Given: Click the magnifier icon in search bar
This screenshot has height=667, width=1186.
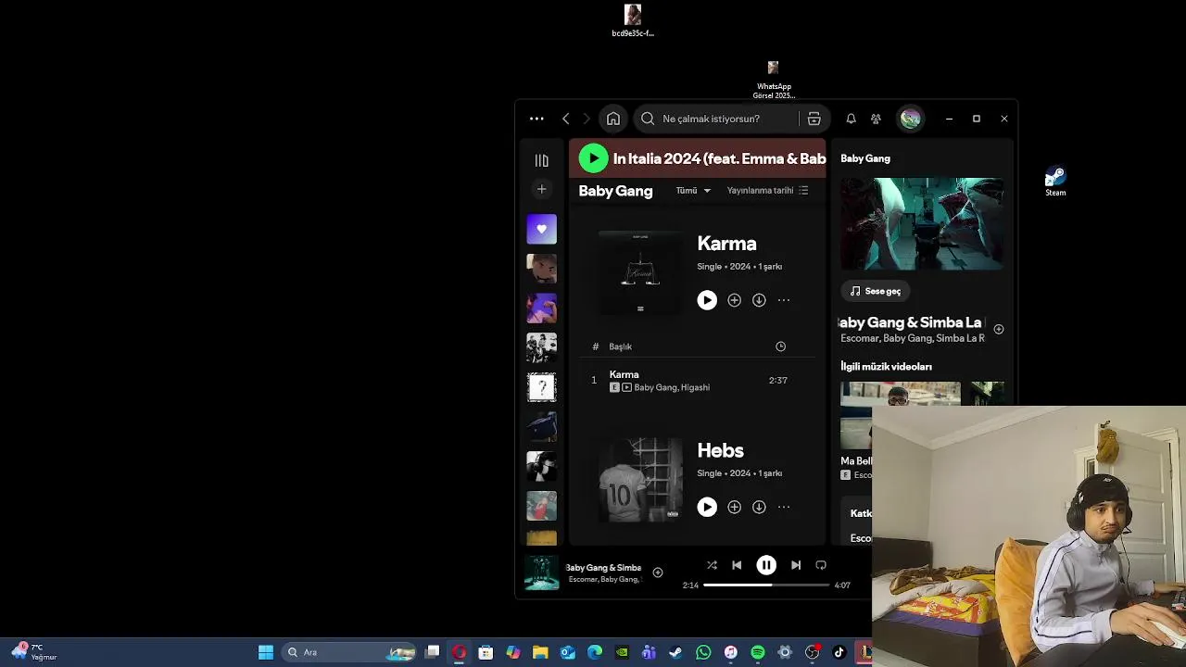Looking at the screenshot, I should point(648,119).
